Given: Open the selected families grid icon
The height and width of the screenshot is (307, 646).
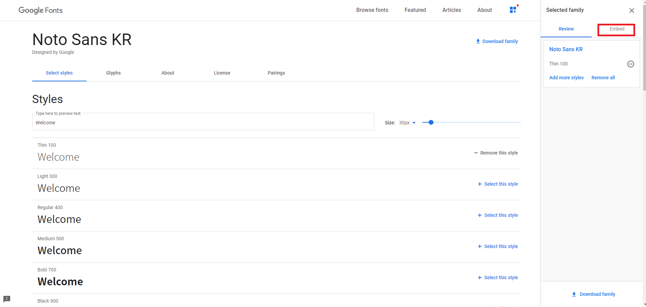Looking at the screenshot, I should [x=513, y=10].
